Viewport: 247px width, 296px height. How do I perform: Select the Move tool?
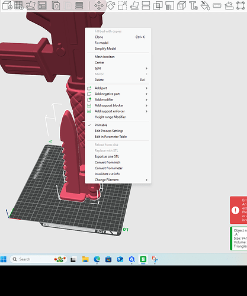pos(99,5)
